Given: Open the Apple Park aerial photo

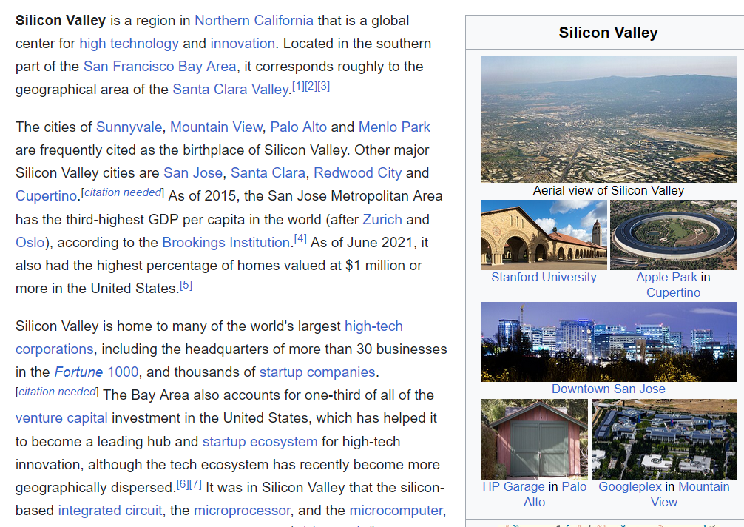Looking at the screenshot, I should (673, 235).
